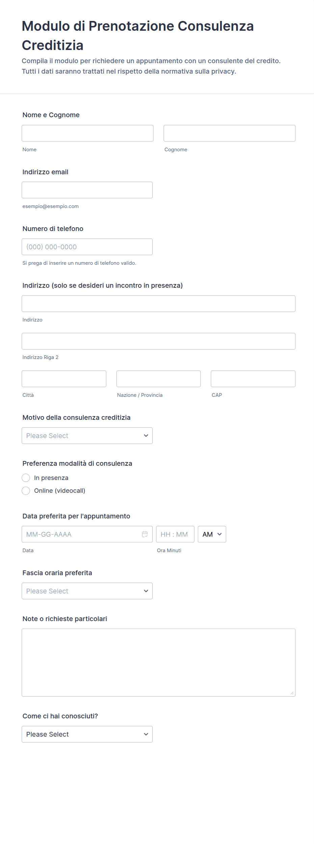This screenshot has width=314, height=844.
Task: Open the AM/PM time selector
Action: (212, 534)
